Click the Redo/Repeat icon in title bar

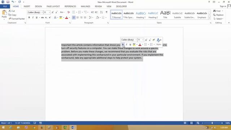tap(19, 2)
